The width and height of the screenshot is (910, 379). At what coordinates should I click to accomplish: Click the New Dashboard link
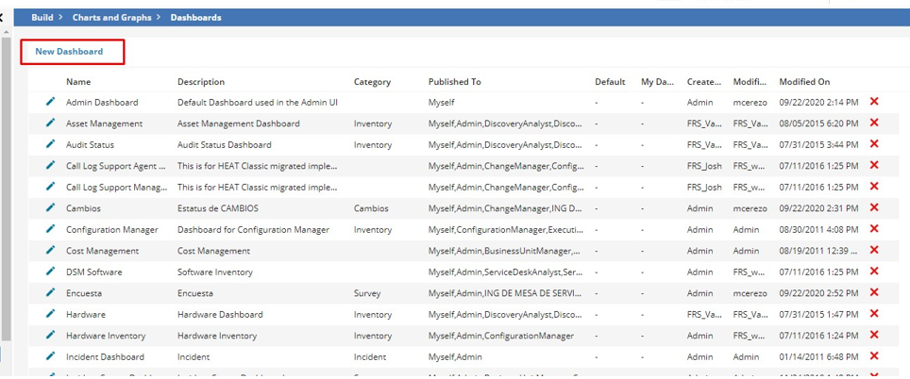click(x=69, y=51)
